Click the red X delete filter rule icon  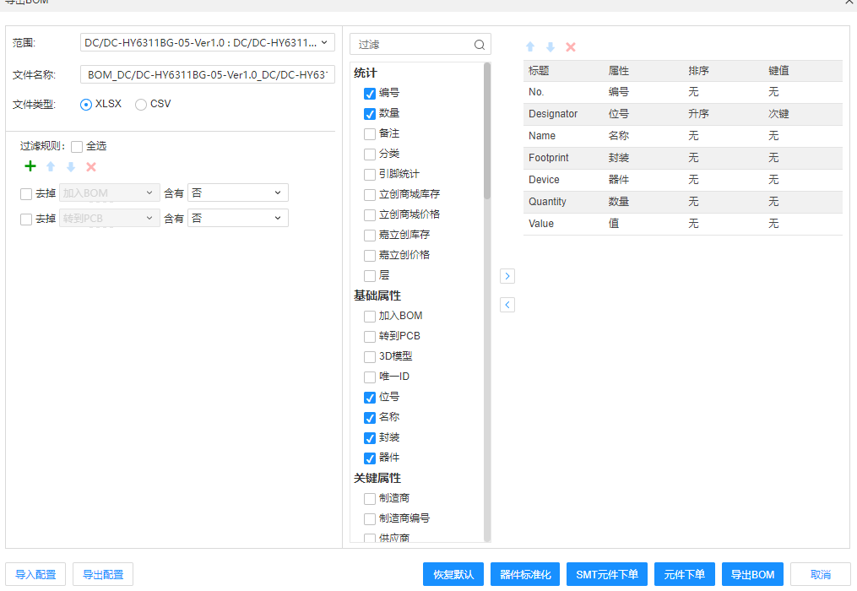coord(91,167)
